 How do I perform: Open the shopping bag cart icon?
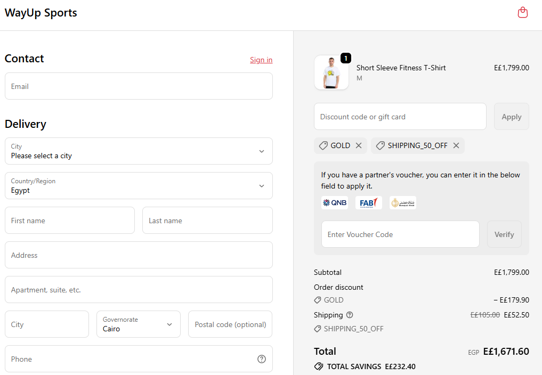click(523, 12)
